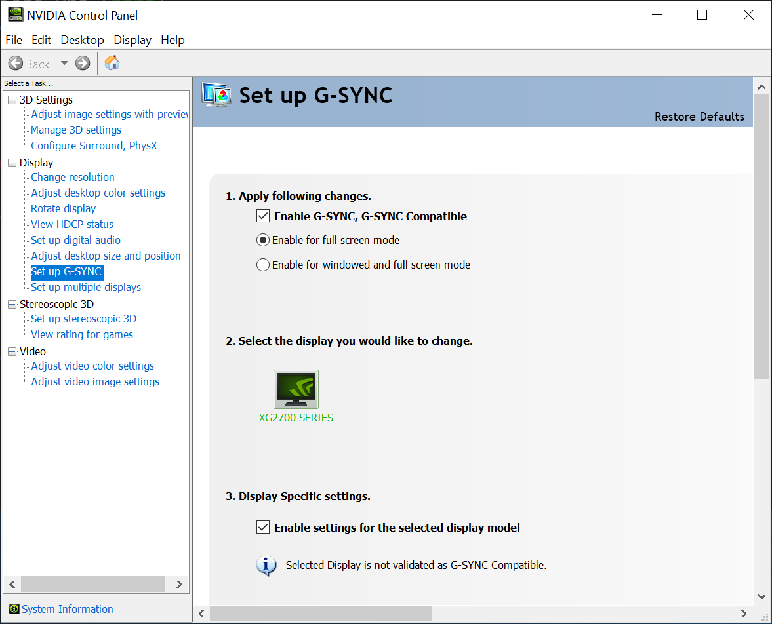Open the Back history dropdown arrow
This screenshot has height=624, width=772.
tap(64, 63)
